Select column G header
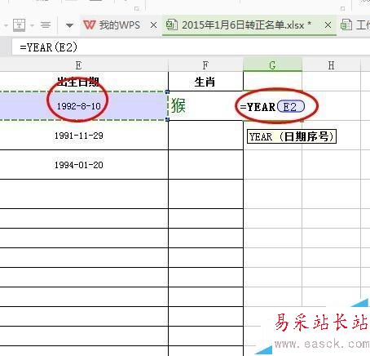370x356 pixels. [272, 65]
